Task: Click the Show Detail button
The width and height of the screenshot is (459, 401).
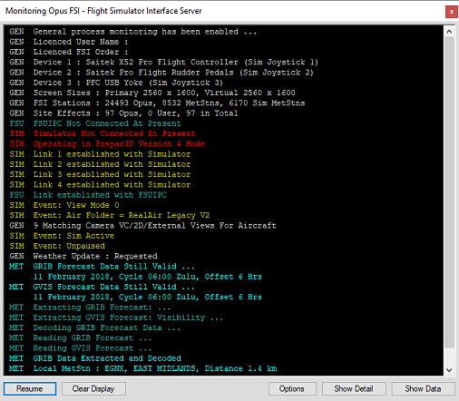Action: (354, 388)
